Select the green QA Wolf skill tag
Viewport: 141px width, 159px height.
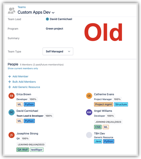tap(22, 150)
